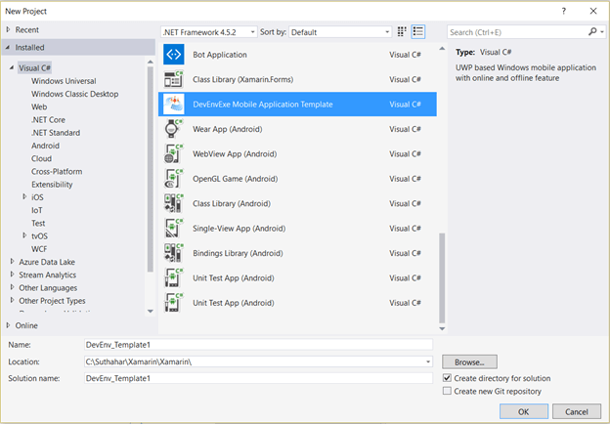Select Windows Universal category
Screen dimensions: 610x424
64,81
